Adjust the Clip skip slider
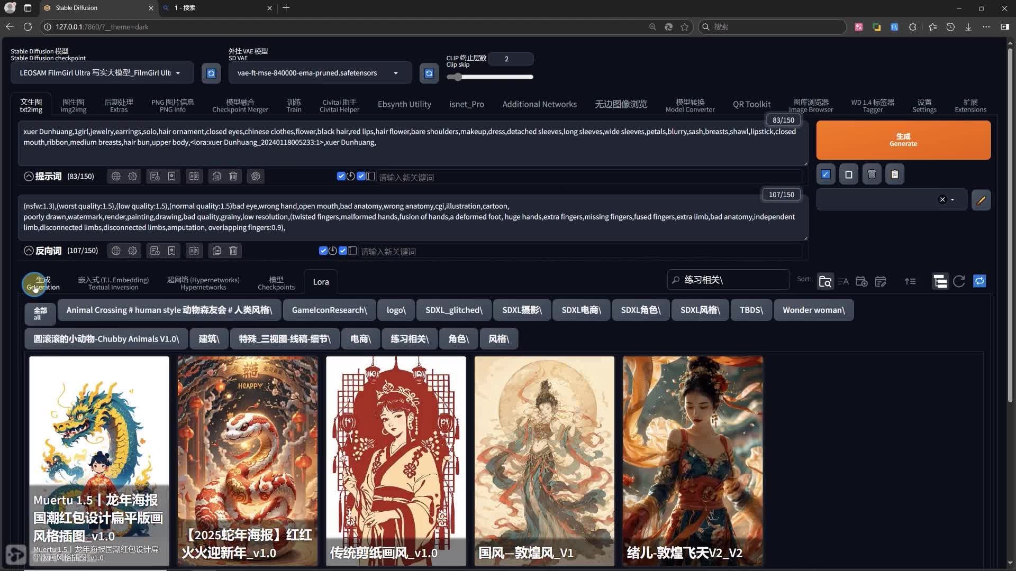The height and width of the screenshot is (571, 1016). (489, 77)
